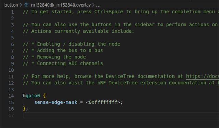The image size is (219, 128).
Task: Click line number 10 in gutter
Action: (x=11, y=70)
